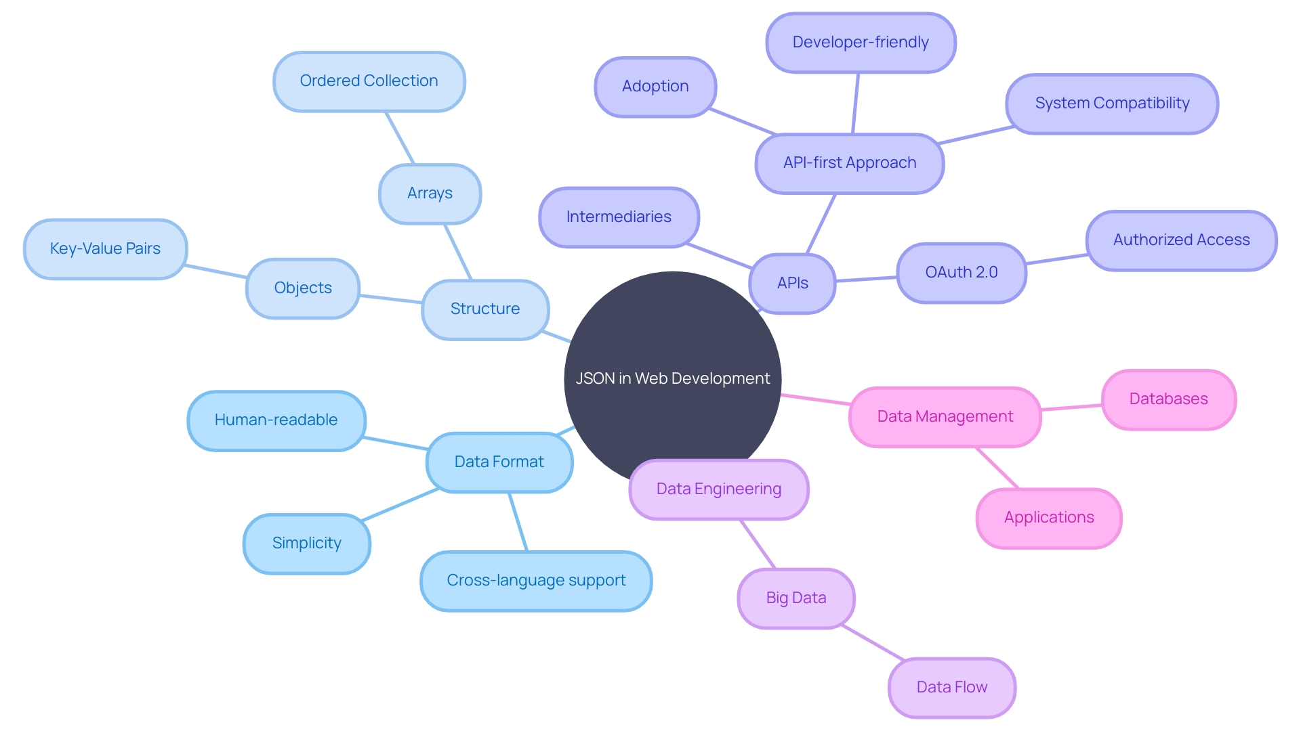
Task: Select the OAuth 2.0 node
Action: tap(959, 268)
